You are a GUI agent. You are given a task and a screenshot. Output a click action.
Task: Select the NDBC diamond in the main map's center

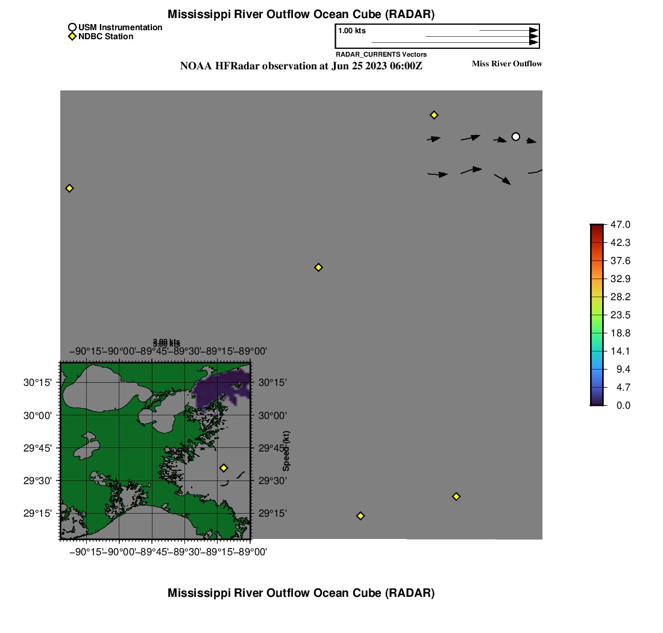pyautogui.click(x=318, y=267)
